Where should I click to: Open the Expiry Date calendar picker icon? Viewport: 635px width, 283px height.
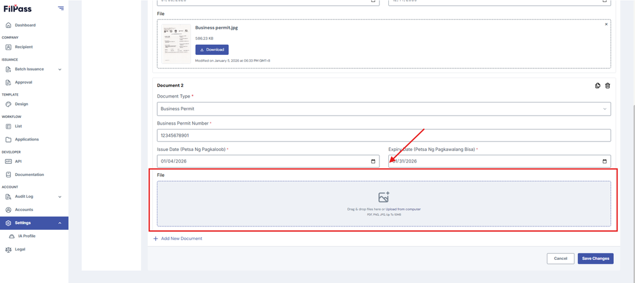click(604, 161)
